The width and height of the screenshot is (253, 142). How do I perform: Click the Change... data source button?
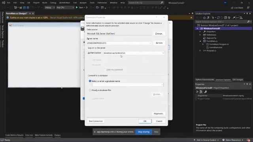coord(159,34)
